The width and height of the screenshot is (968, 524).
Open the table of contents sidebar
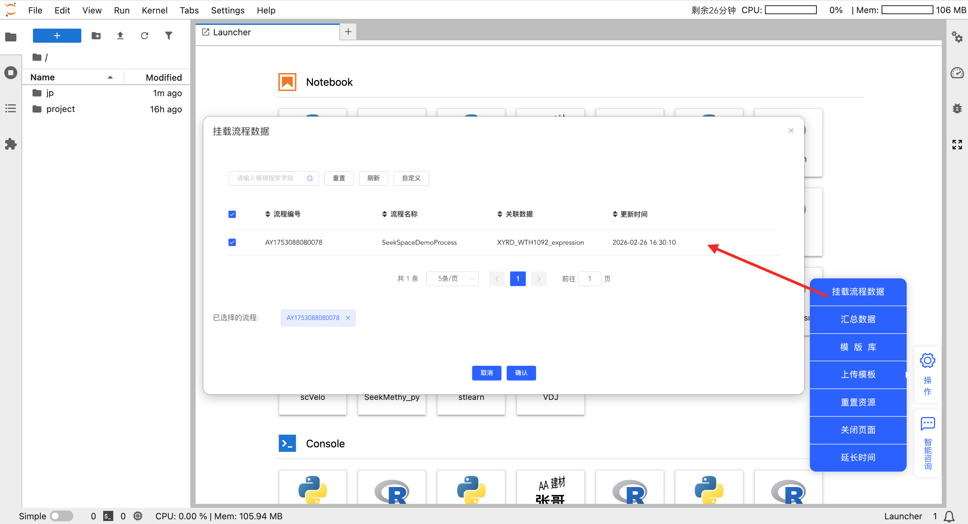click(x=10, y=109)
